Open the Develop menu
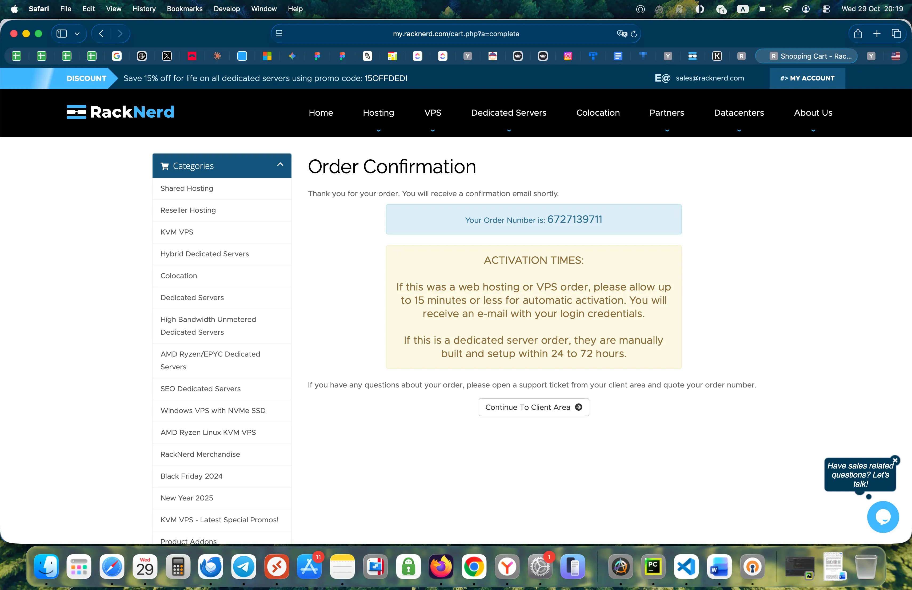This screenshot has width=912, height=590. (227, 9)
